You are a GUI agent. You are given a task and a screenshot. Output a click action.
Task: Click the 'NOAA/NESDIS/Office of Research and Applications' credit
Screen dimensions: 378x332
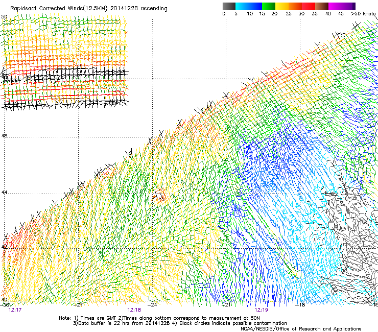click(301, 329)
